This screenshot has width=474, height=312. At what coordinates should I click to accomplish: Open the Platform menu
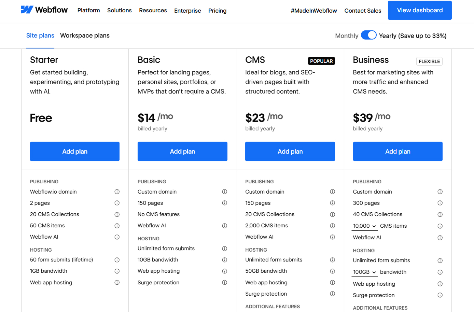(x=89, y=10)
